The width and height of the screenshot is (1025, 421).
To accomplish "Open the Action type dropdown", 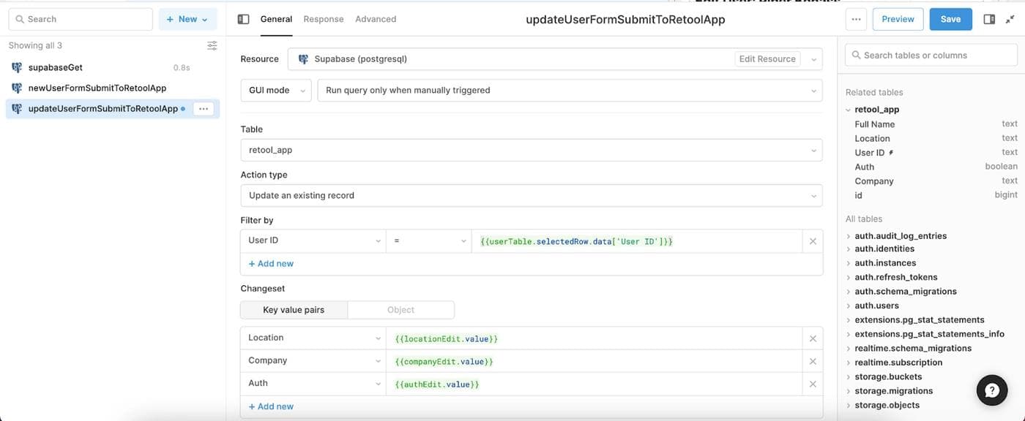I will point(531,196).
